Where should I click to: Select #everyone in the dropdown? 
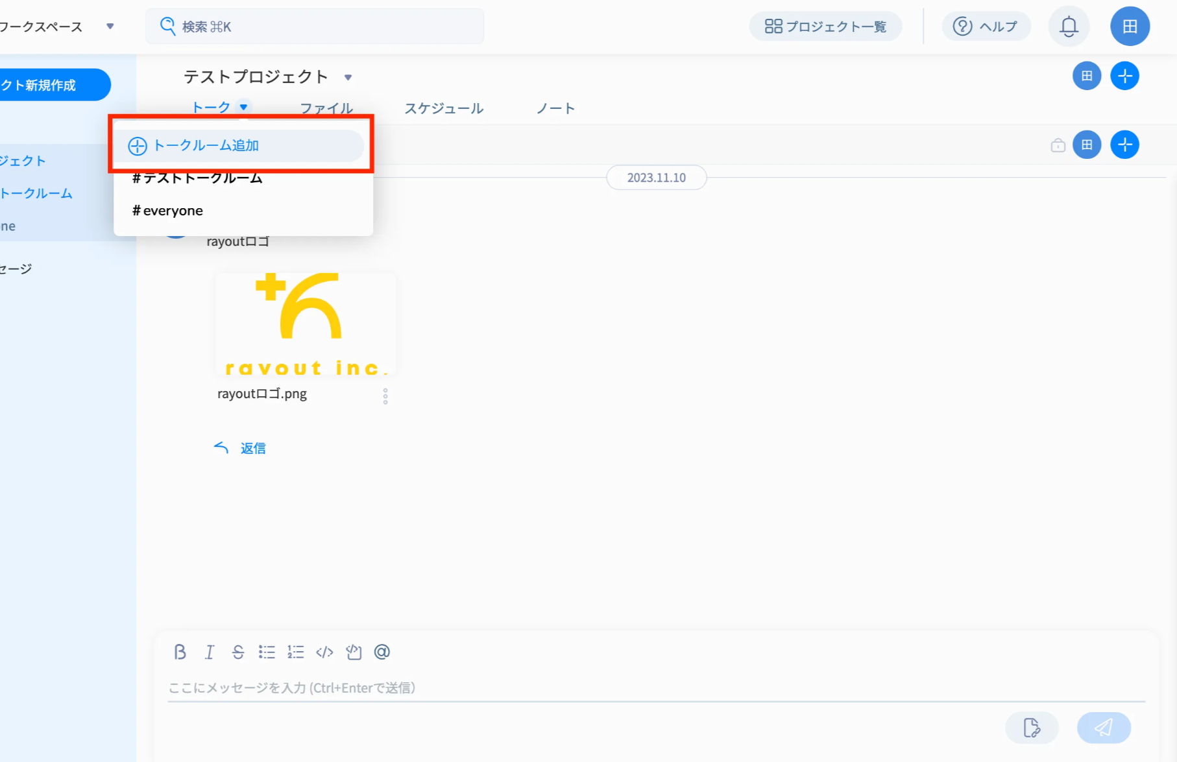tap(167, 210)
